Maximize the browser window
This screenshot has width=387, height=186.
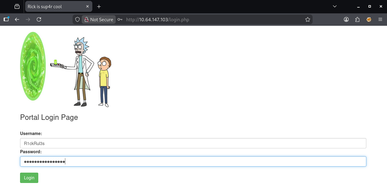tap(369, 6)
